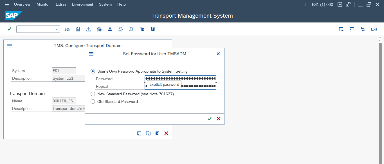Screen dimensions: 384x164
Task: Click the vertical scrollbar track
Action: [380, 103]
